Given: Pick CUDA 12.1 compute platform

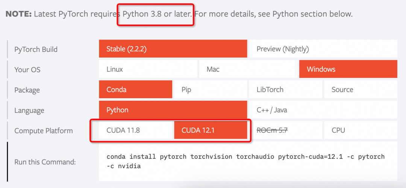Looking at the screenshot, I should [211, 130].
